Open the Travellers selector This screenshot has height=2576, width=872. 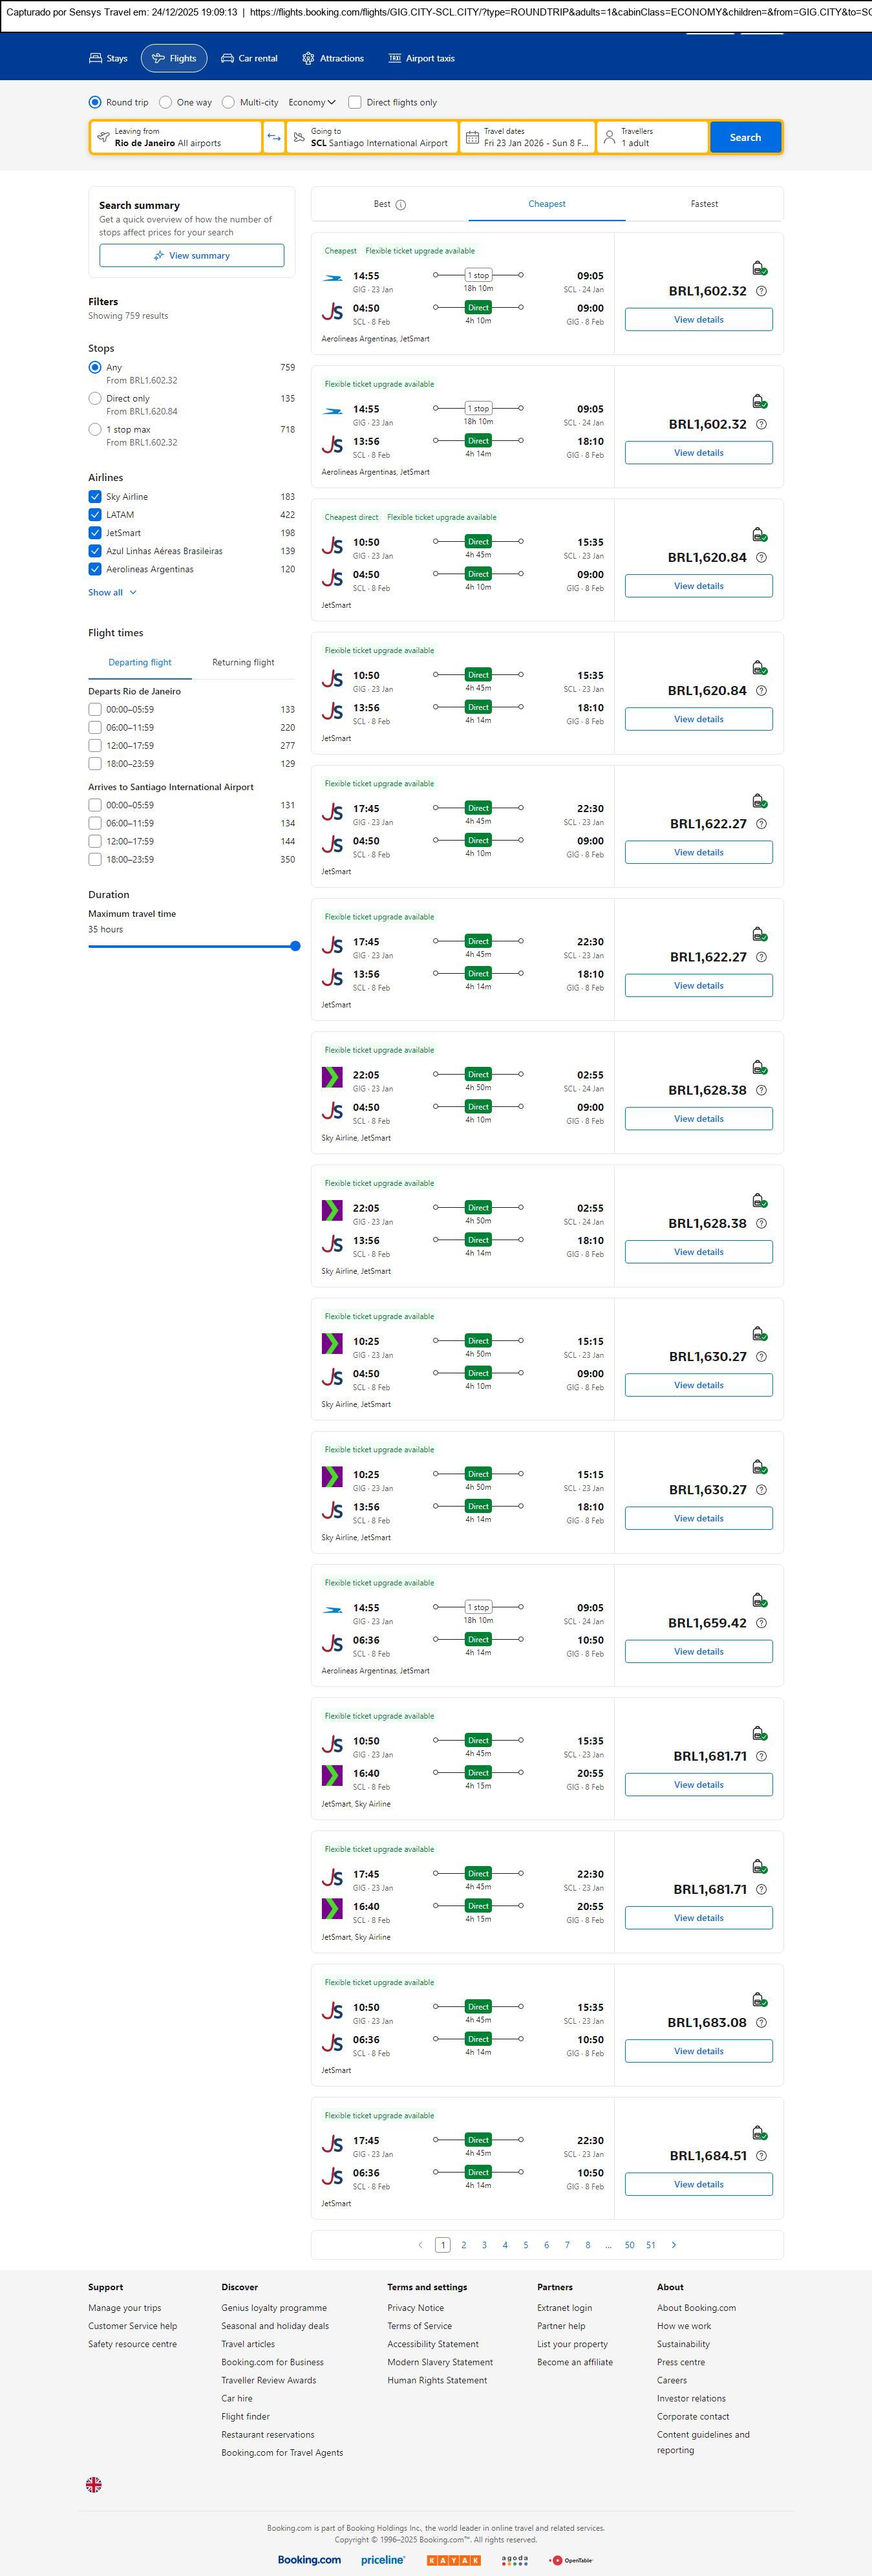[x=652, y=137]
